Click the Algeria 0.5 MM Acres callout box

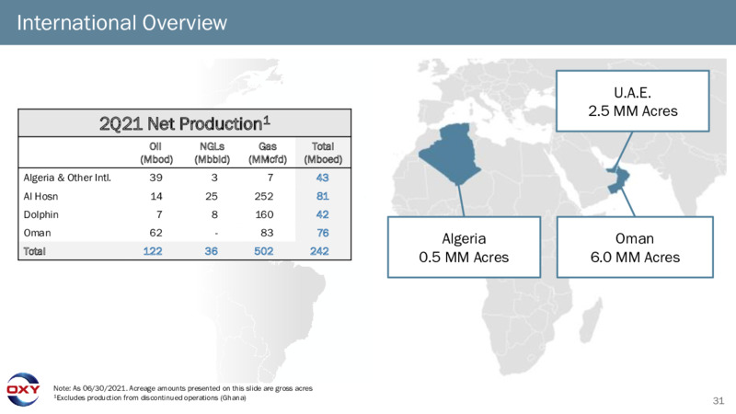pos(464,247)
